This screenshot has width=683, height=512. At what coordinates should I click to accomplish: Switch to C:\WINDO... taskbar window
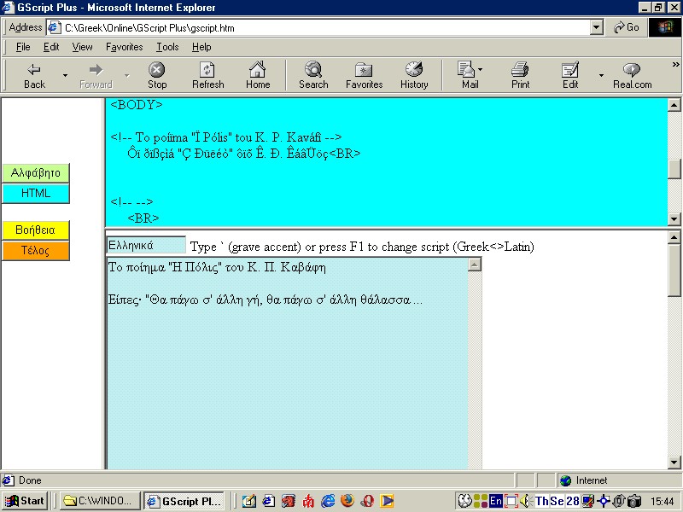[100, 501]
